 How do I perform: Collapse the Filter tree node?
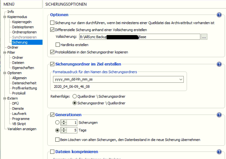click(x=5, y=52)
